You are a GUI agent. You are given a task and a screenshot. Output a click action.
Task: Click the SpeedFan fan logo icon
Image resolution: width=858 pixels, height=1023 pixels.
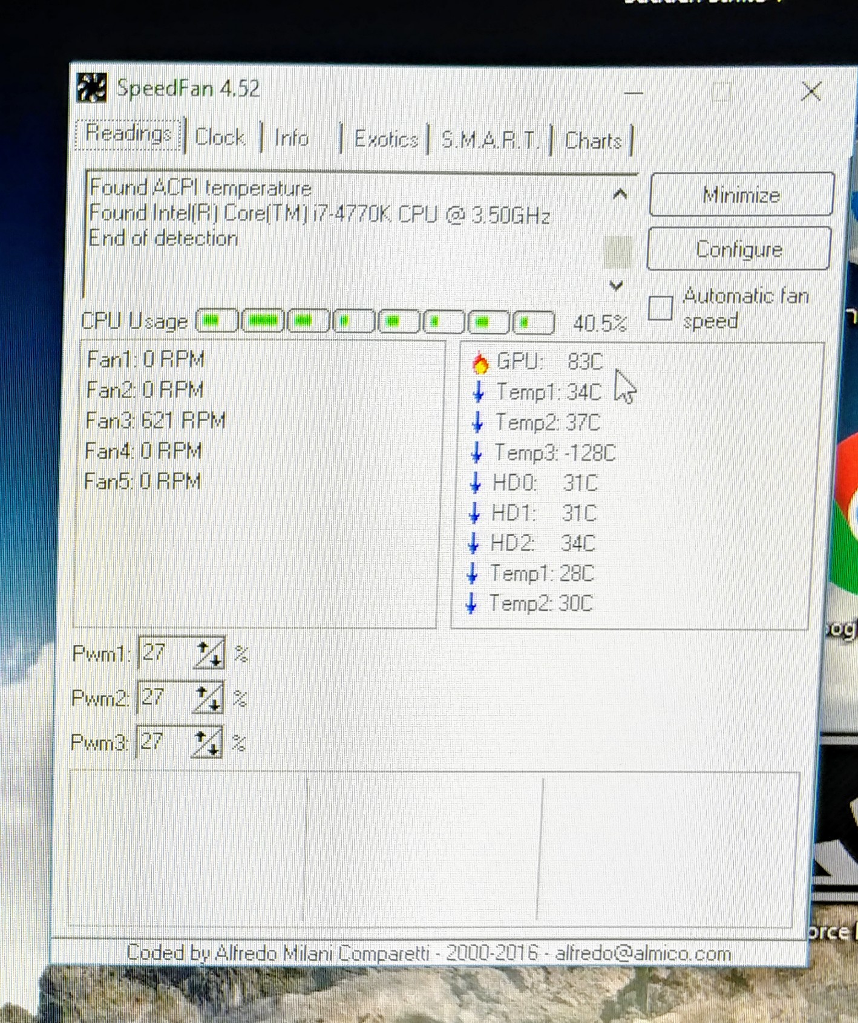pos(91,88)
